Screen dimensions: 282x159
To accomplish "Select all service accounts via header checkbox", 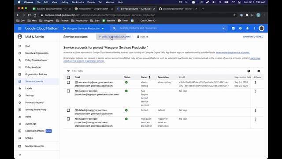I will tap(68, 77).
